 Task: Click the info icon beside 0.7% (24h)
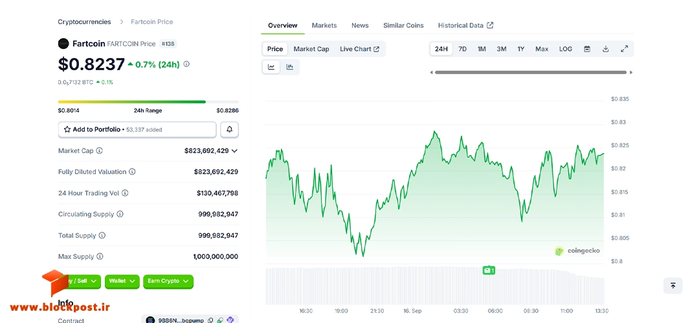point(186,64)
